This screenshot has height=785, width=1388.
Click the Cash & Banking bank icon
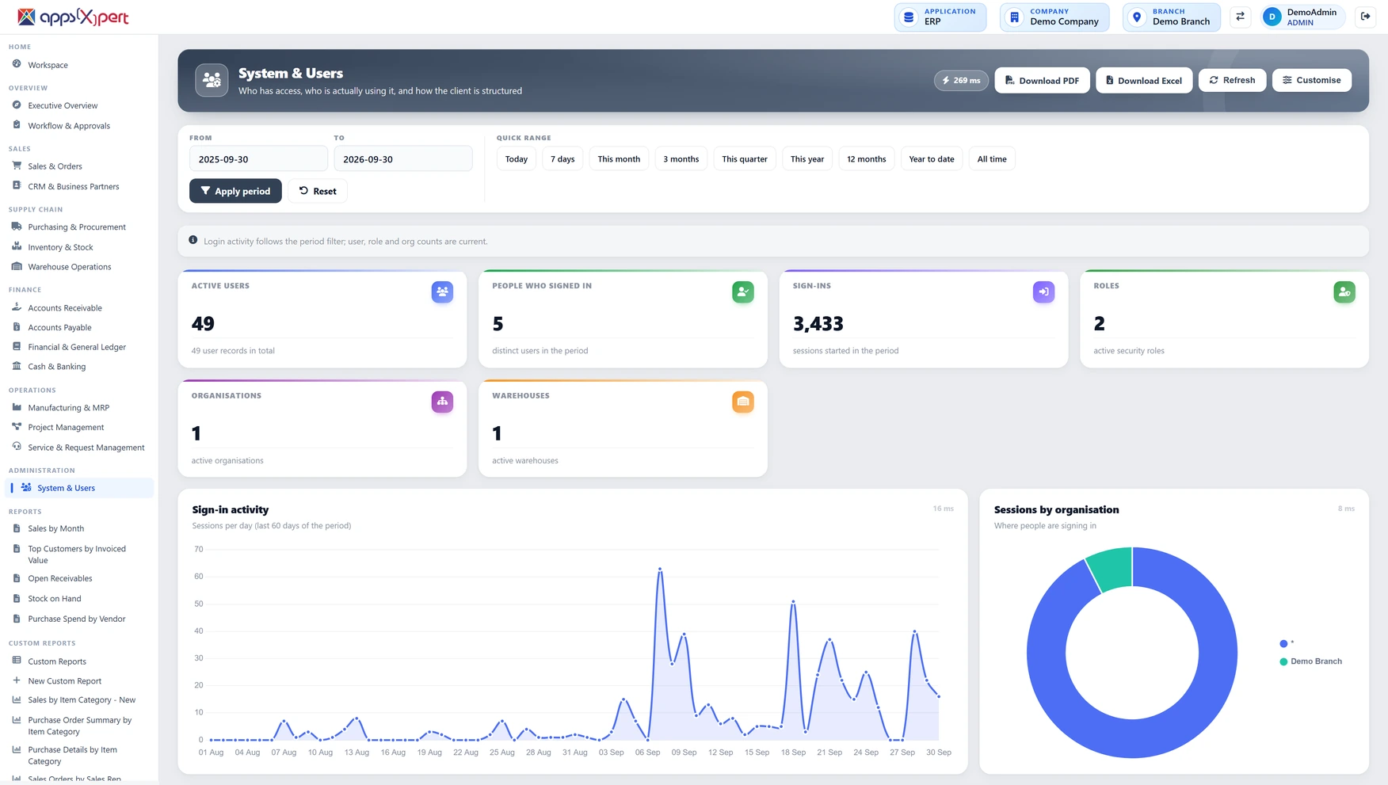pos(17,366)
